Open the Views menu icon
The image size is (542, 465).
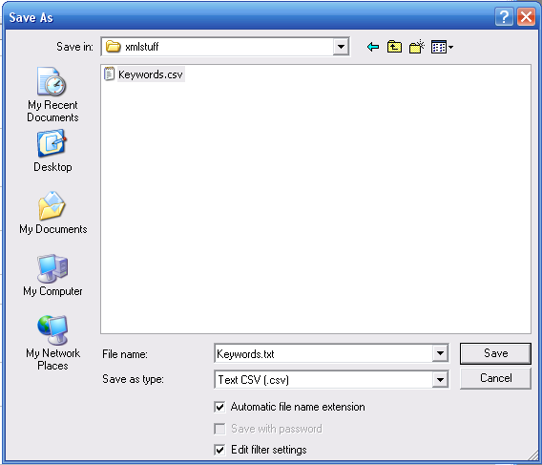click(x=442, y=47)
